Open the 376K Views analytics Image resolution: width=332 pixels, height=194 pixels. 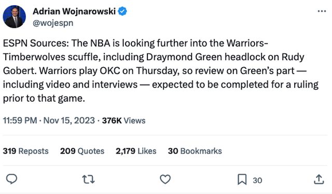(x=123, y=120)
